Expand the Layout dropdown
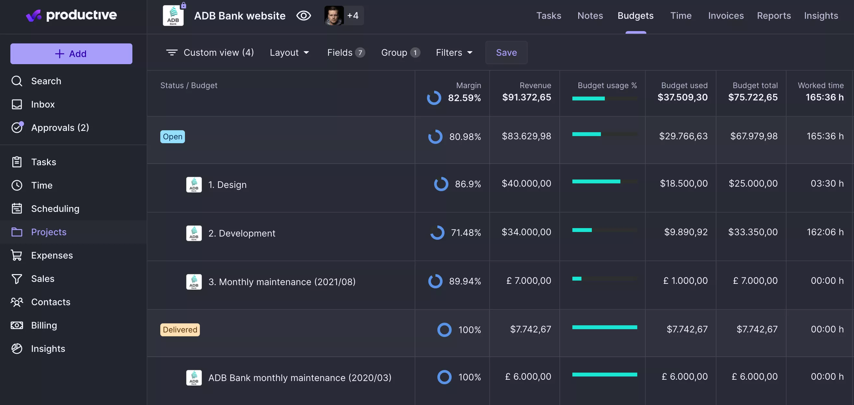This screenshot has width=854, height=405. (289, 53)
